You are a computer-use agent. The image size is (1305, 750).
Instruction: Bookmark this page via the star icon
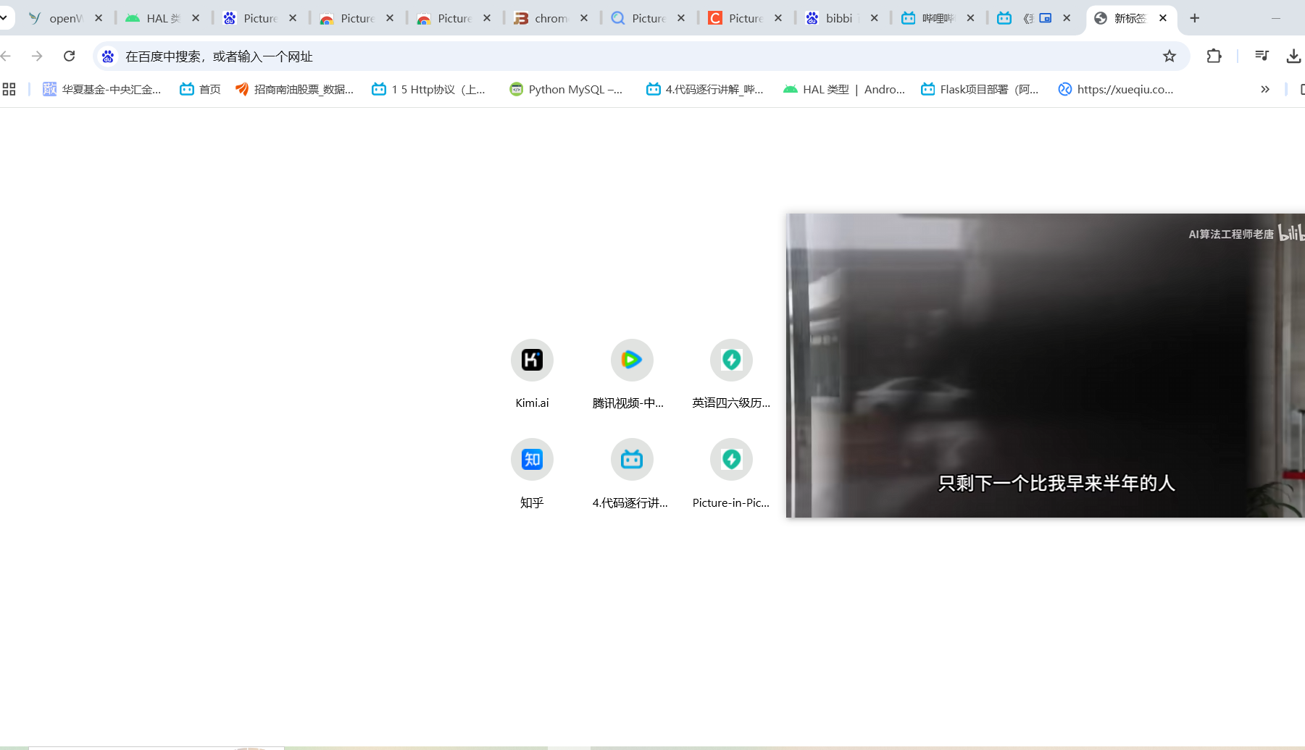pyautogui.click(x=1169, y=55)
